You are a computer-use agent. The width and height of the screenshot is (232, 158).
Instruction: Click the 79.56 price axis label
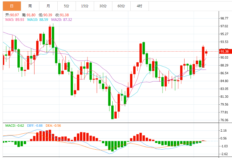tap(224, 104)
